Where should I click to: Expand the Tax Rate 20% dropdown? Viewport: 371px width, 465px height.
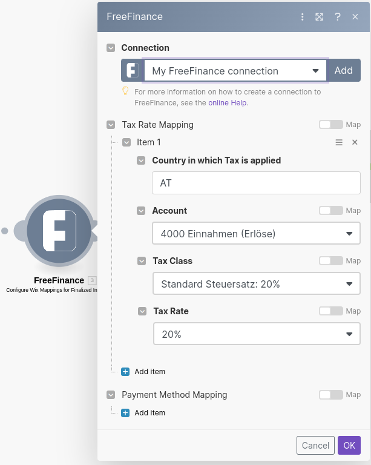(x=256, y=334)
